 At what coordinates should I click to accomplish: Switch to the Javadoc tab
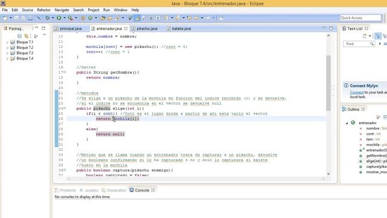coord(89,190)
